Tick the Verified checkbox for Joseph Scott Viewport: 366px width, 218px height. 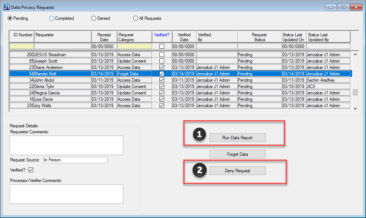tap(162, 61)
